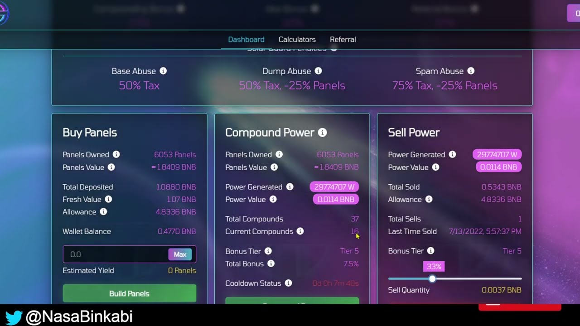Click Sell Quantity value 0.0037 BNB
The height and width of the screenshot is (326, 580).
pyautogui.click(x=502, y=290)
